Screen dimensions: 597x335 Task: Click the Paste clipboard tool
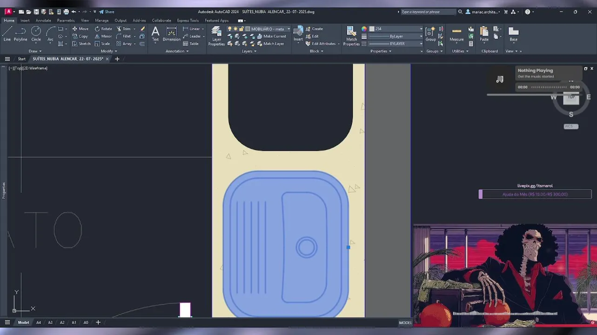(484, 34)
